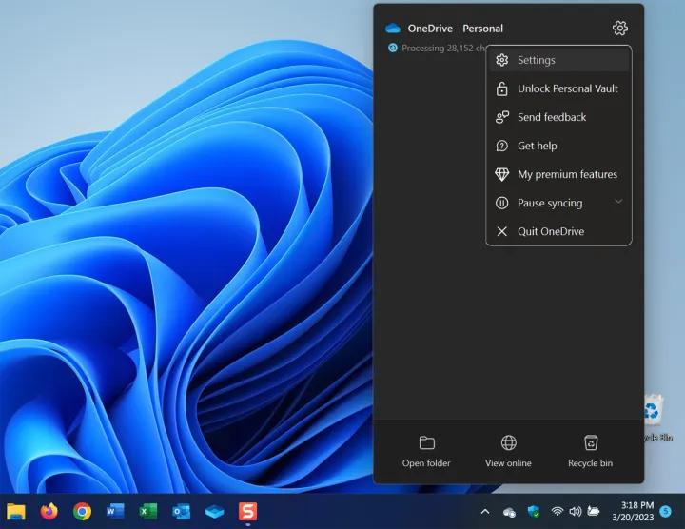
Task: Expand the Pause syncing chevron
Action: [x=618, y=202]
